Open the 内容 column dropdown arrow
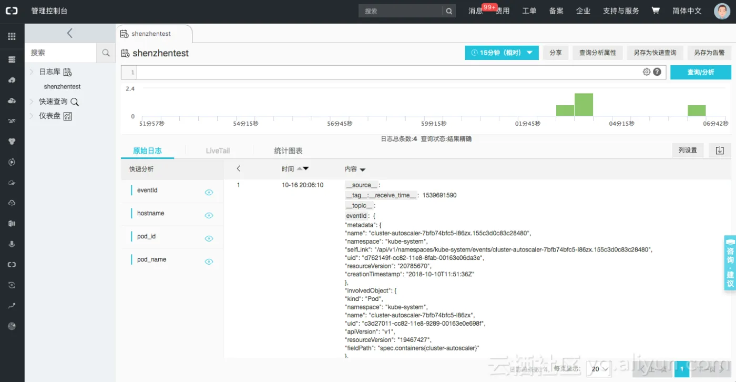The width and height of the screenshot is (736, 382). point(363,169)
